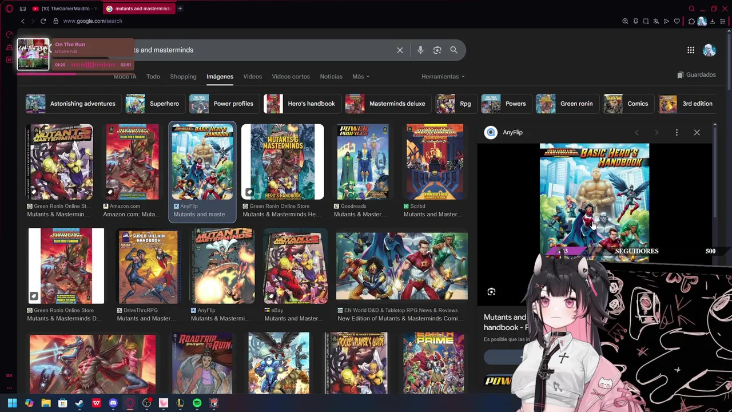Viewport: 732px width, 412px height.
Task: Expand the Herramientas dropdown
Action: point(443,77)
